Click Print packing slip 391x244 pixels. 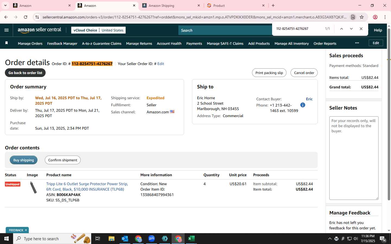[x=269, y=73]
